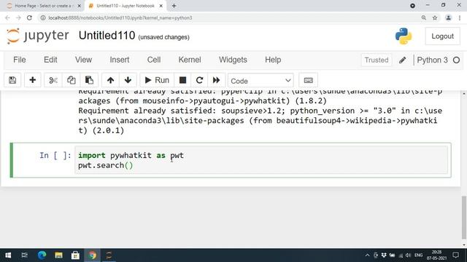
Task: Restart kernel and run all fast-forward icon
Action: pyautogui.click(x=217, y=80)
